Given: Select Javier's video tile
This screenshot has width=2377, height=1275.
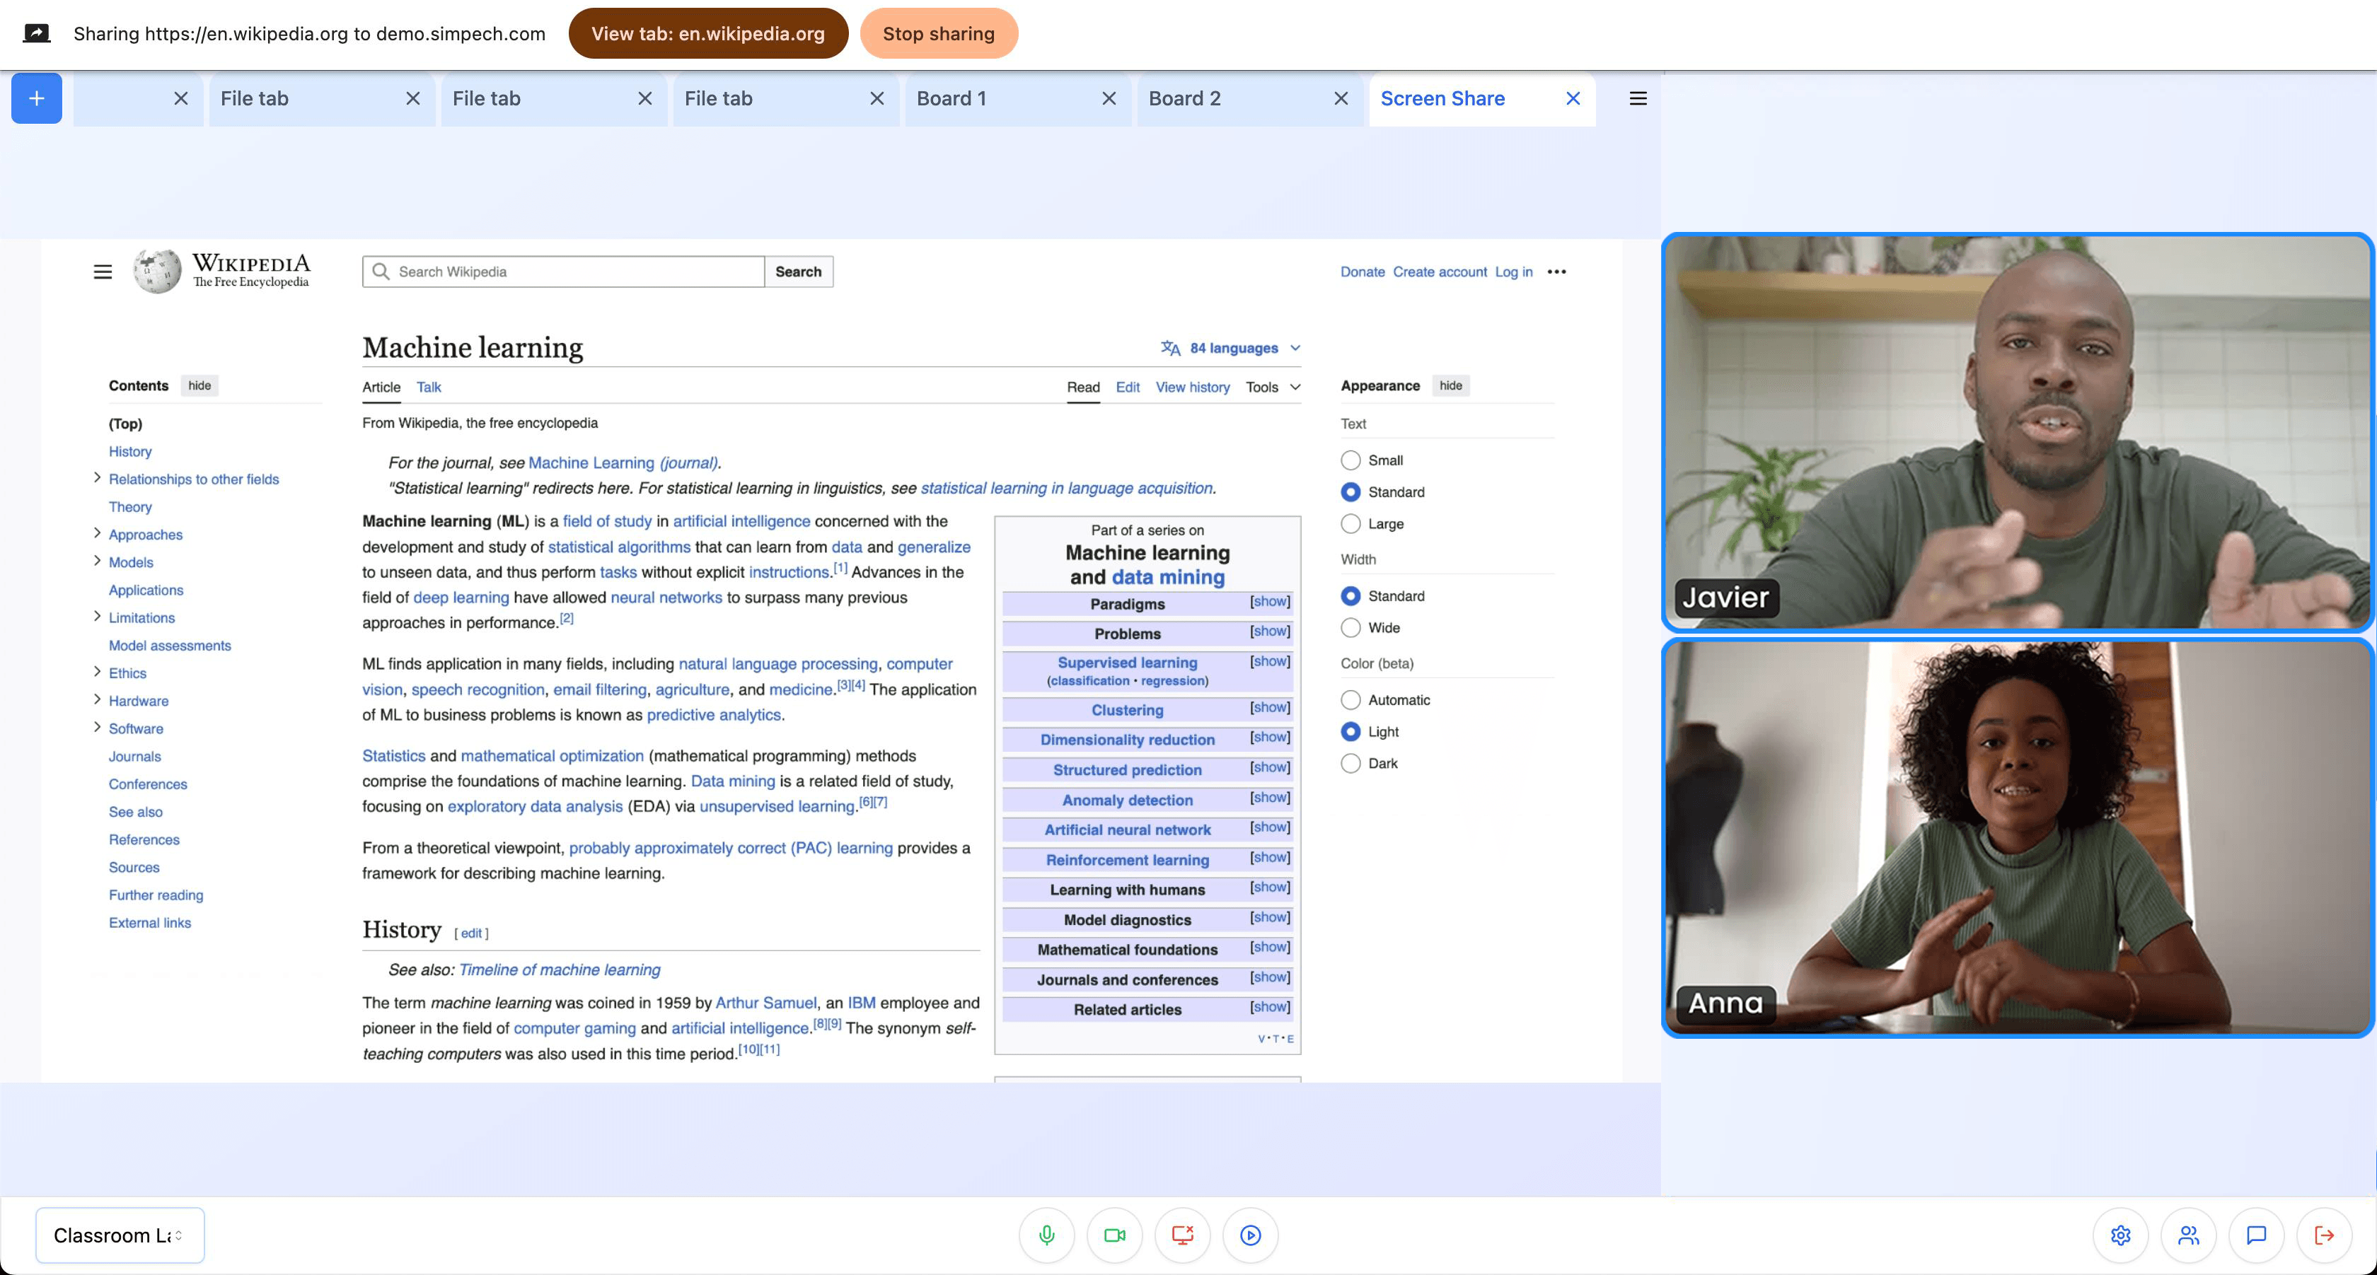Looking at the screenshot, I should (2017, 432).
